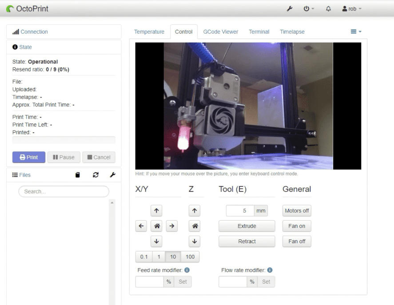
Task: Click the State info icon
Action: click(15, 47)
